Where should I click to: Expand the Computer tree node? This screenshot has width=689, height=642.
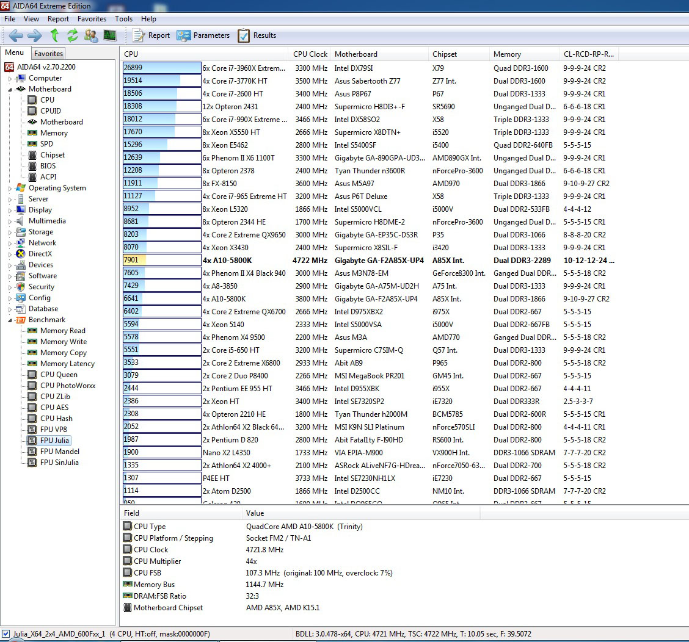(10, 79)
